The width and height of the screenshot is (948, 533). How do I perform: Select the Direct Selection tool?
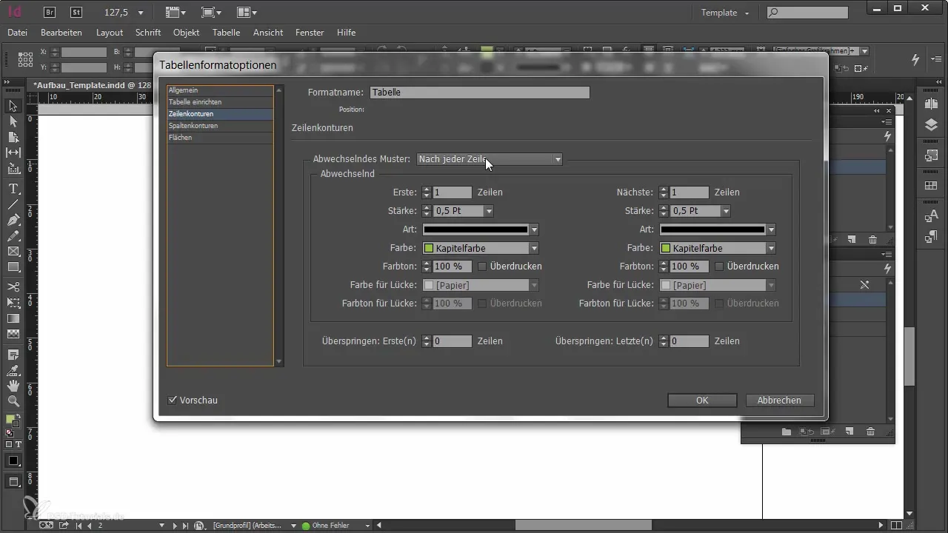[13, 121]
